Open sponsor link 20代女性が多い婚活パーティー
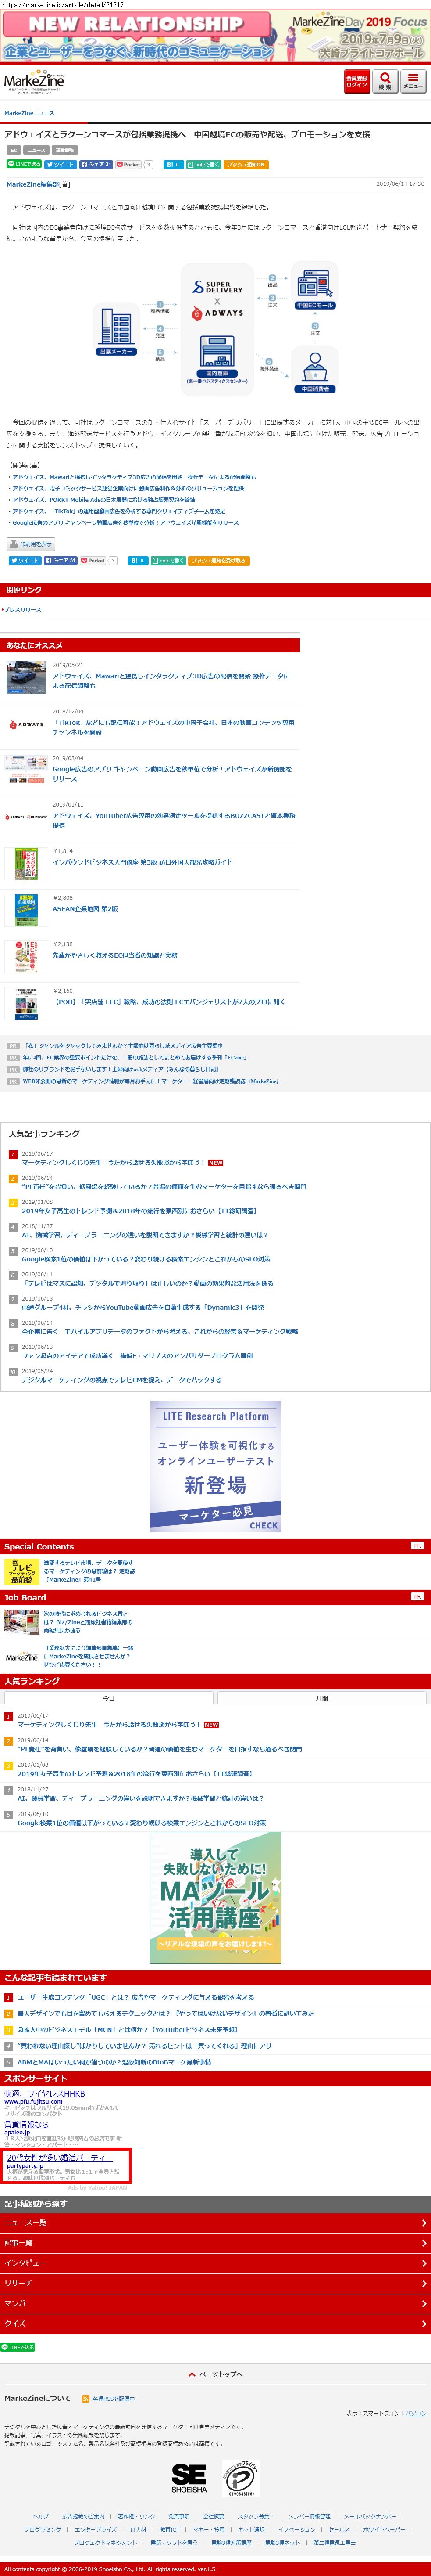The height and width of the screenshot is (2576, 431). coord(60,2158)
